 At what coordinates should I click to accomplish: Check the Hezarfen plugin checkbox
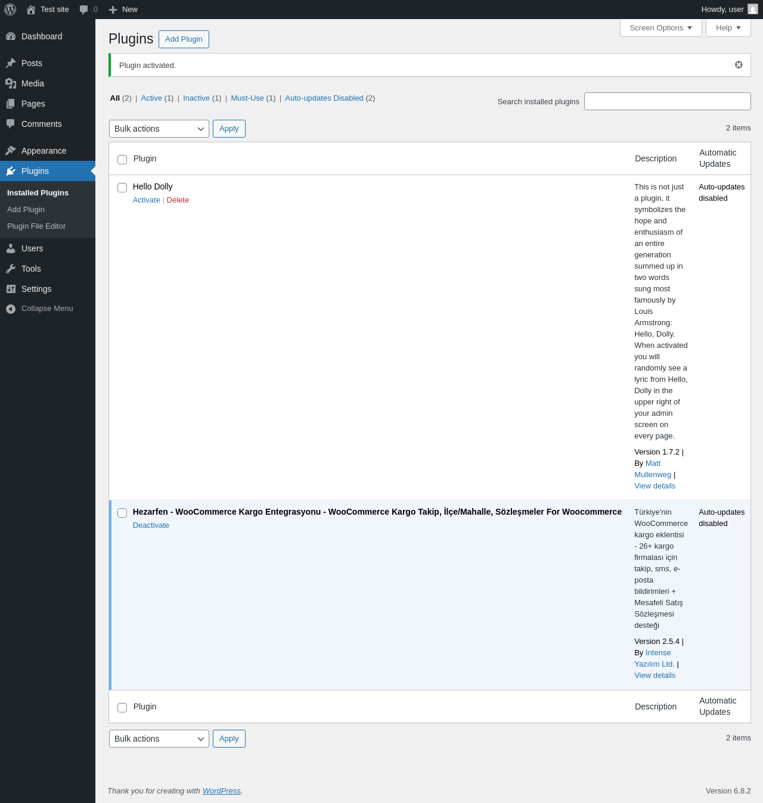(x=122, y=513)
